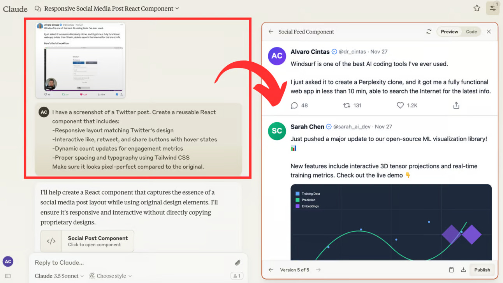Go to the next artifact version
Screen dimensions: 503x283
pyautogui.click(x=318, y=270)
